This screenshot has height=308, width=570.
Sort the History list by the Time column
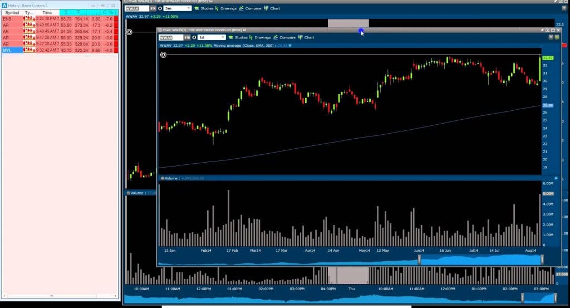47,12
